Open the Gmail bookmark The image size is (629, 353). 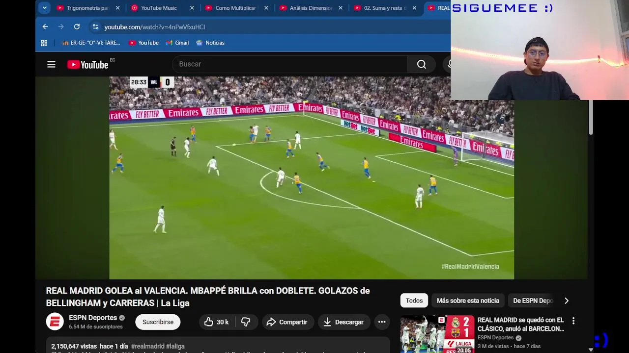[177, 43]
